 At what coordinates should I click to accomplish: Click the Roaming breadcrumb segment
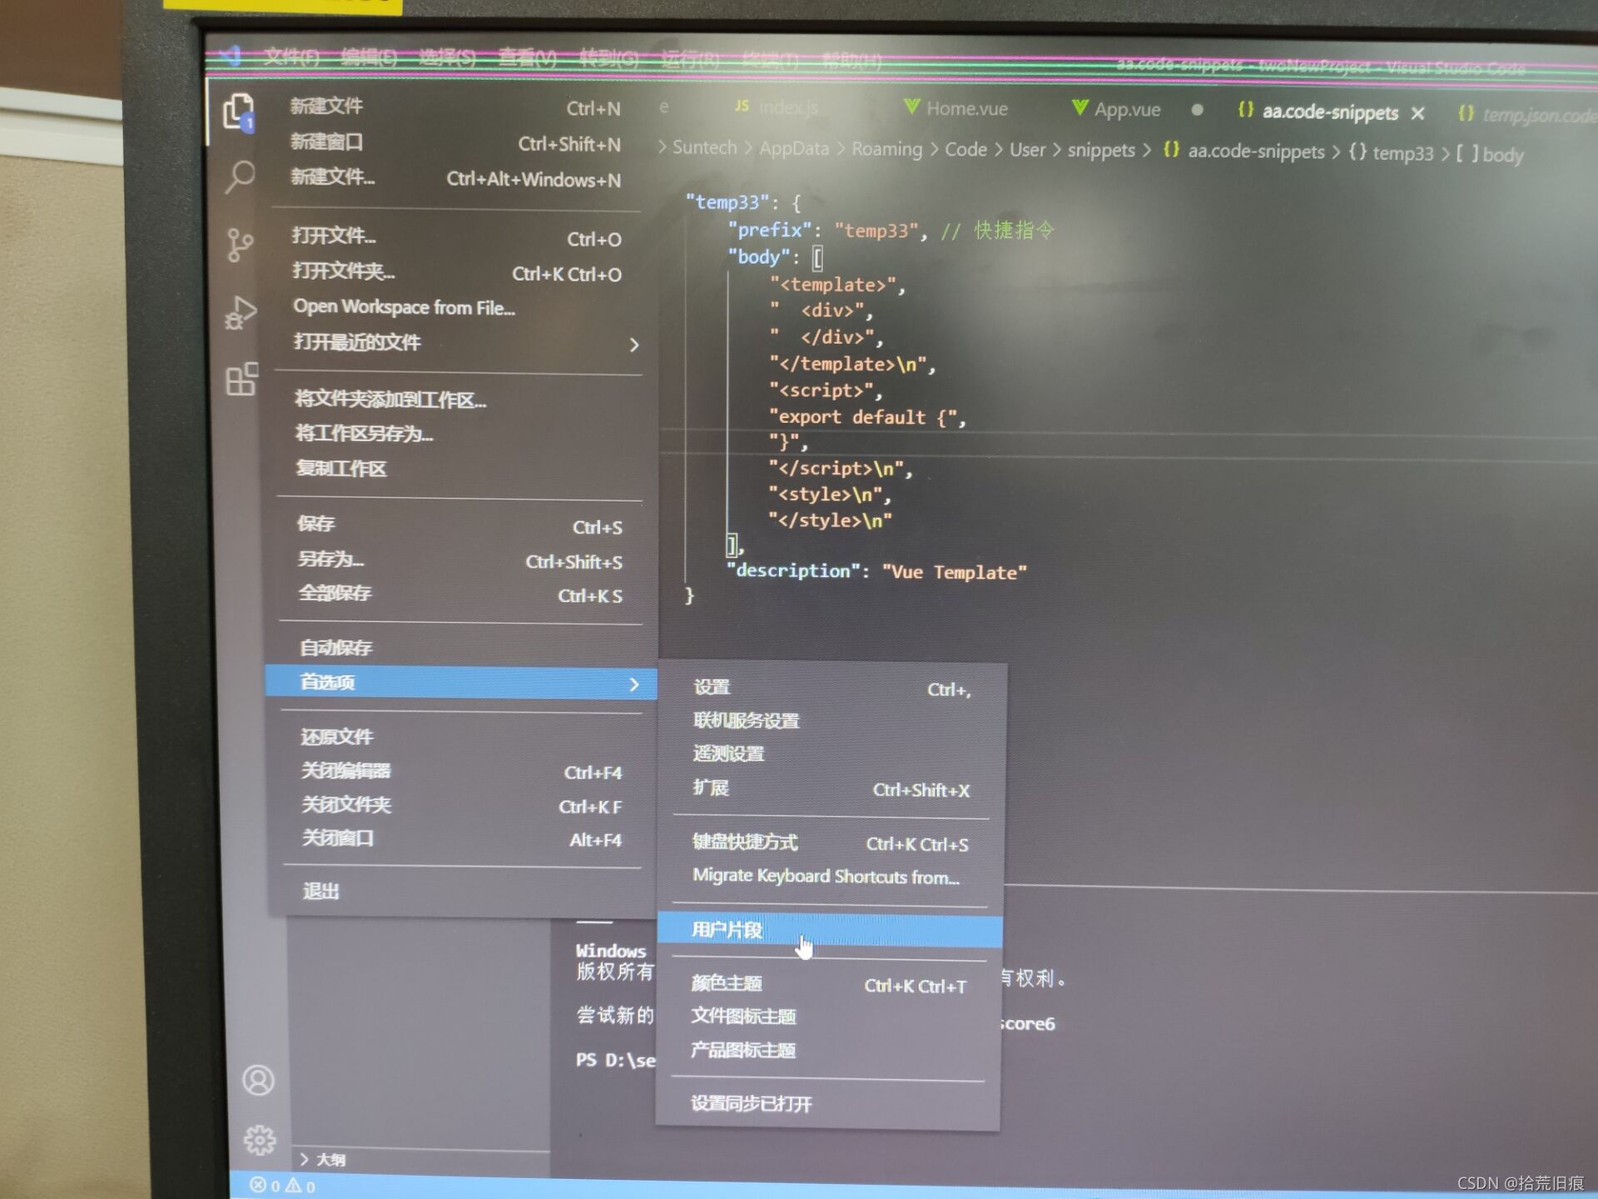(886, 149)
